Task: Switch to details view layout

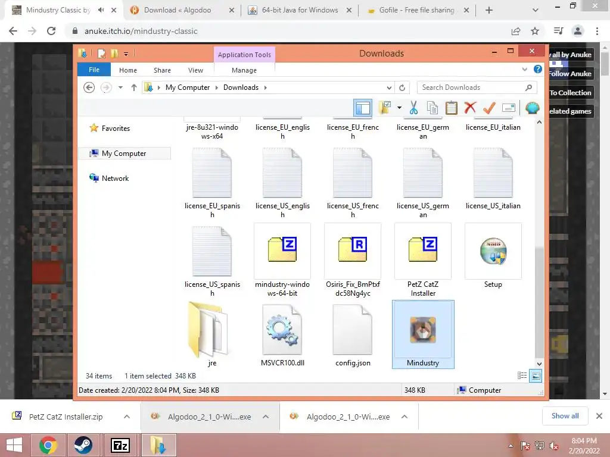Action: coord(522,375)
